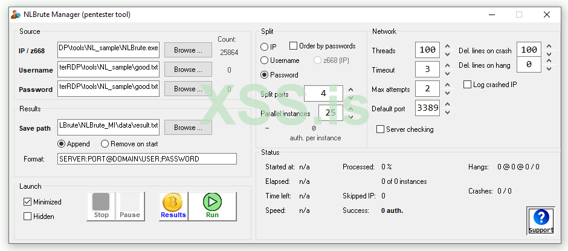Browse for the results Save path
The height and width of the screenshot is (251, 568).
(188, 127)
